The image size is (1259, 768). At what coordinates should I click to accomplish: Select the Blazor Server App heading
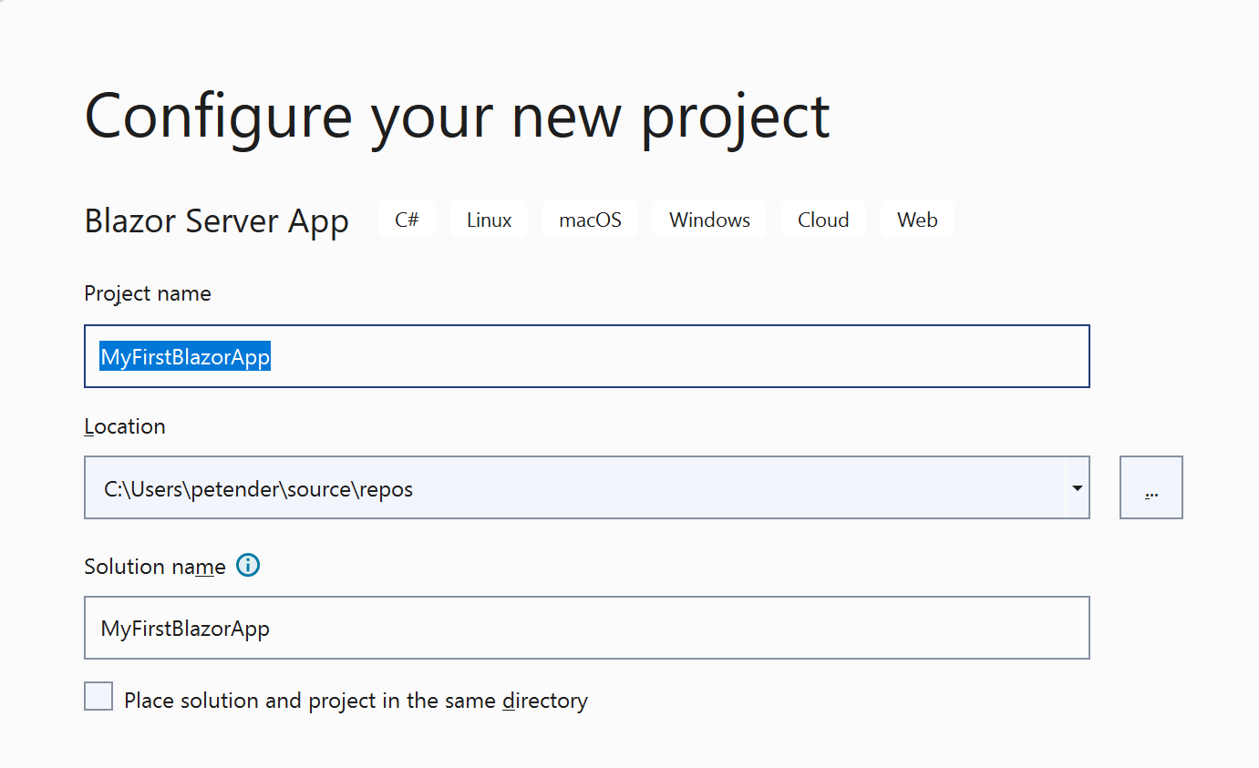tap(216, 220)
